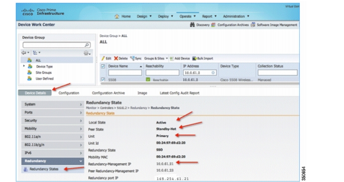Click the Device Group search field
Screen dimensions: 344x182
coord(54,45)
